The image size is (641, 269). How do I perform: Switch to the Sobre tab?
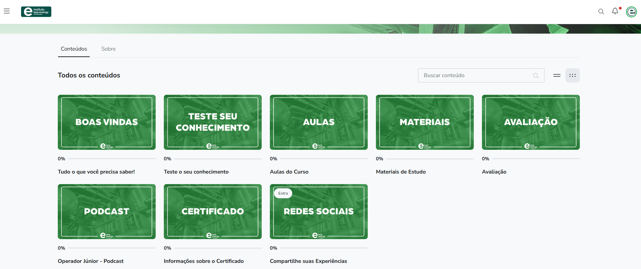point(108,49)
